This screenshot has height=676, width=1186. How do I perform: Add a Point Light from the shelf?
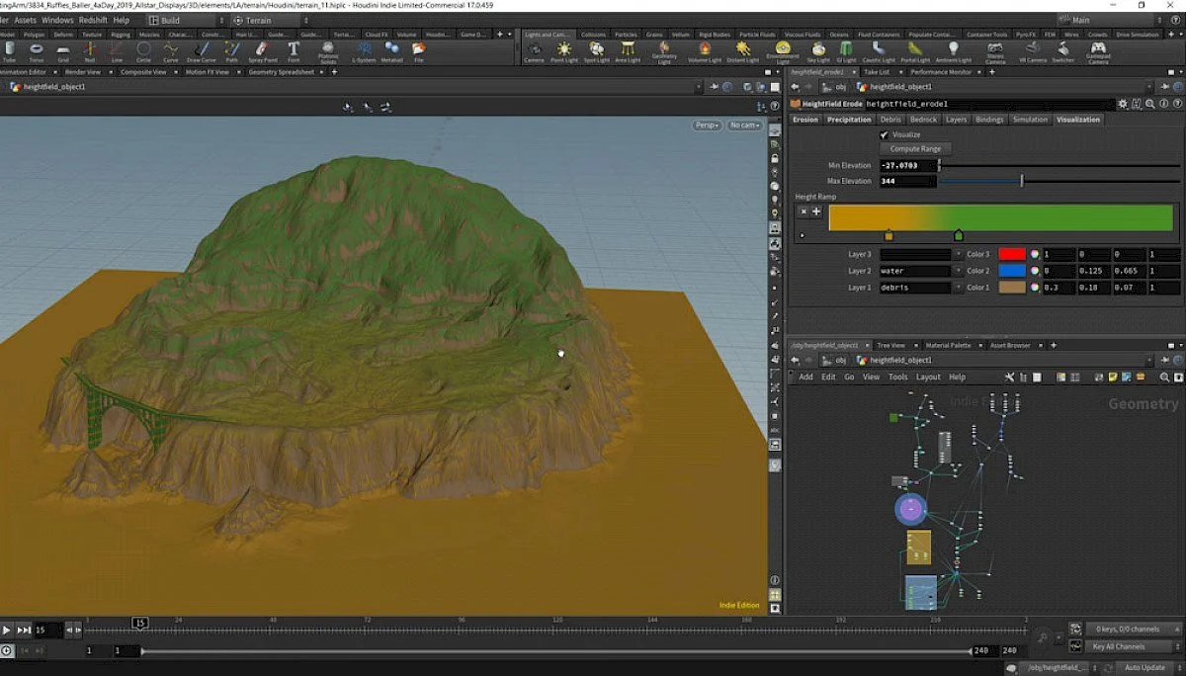click(564, 50)
